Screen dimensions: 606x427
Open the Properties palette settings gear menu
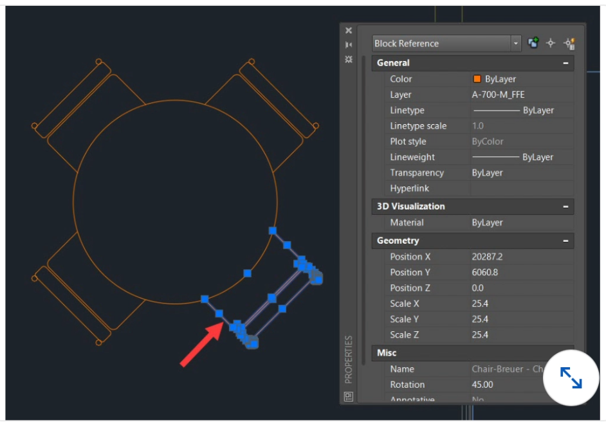(349, 59)
